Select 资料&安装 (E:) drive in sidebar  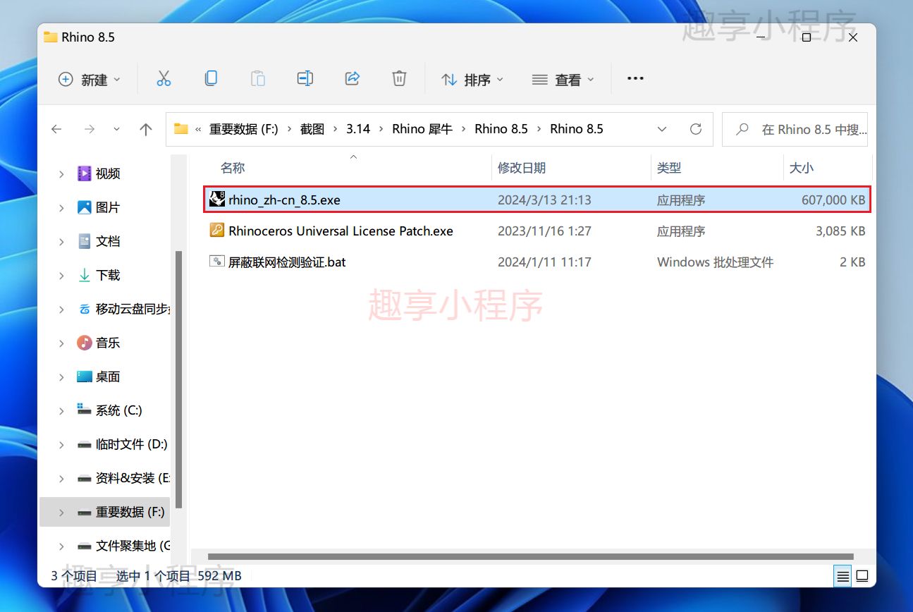tap(133, 478)
